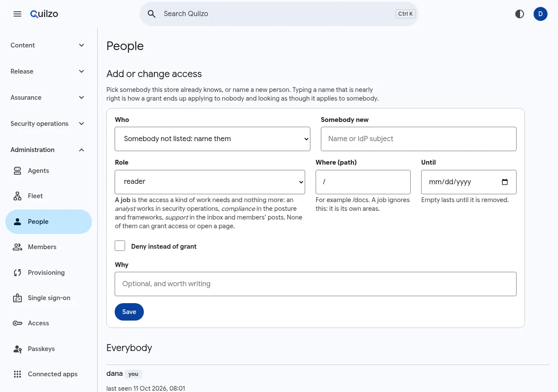Click the Ctrl K shortcut badge

point(405,14)
